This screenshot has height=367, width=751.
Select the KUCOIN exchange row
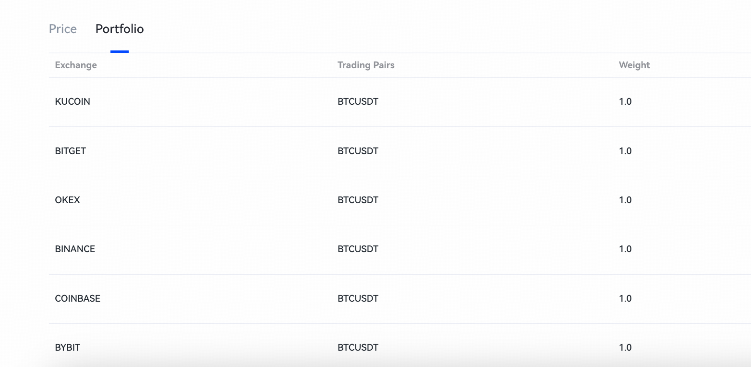73,101
